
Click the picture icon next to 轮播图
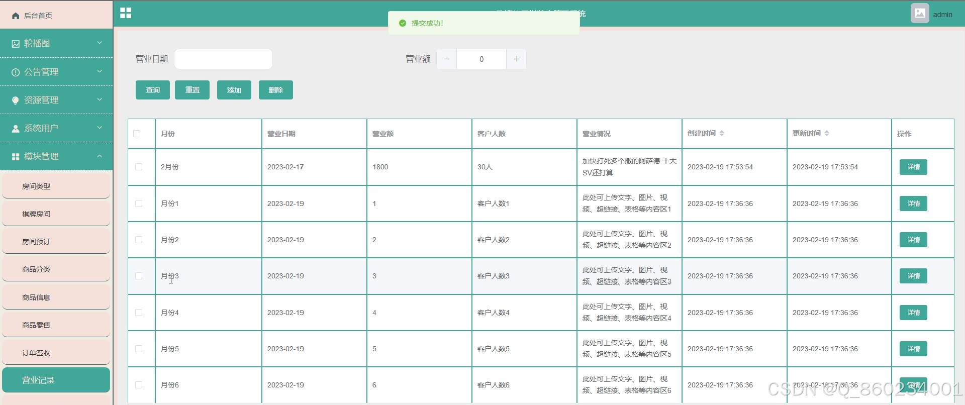(16, 44)
